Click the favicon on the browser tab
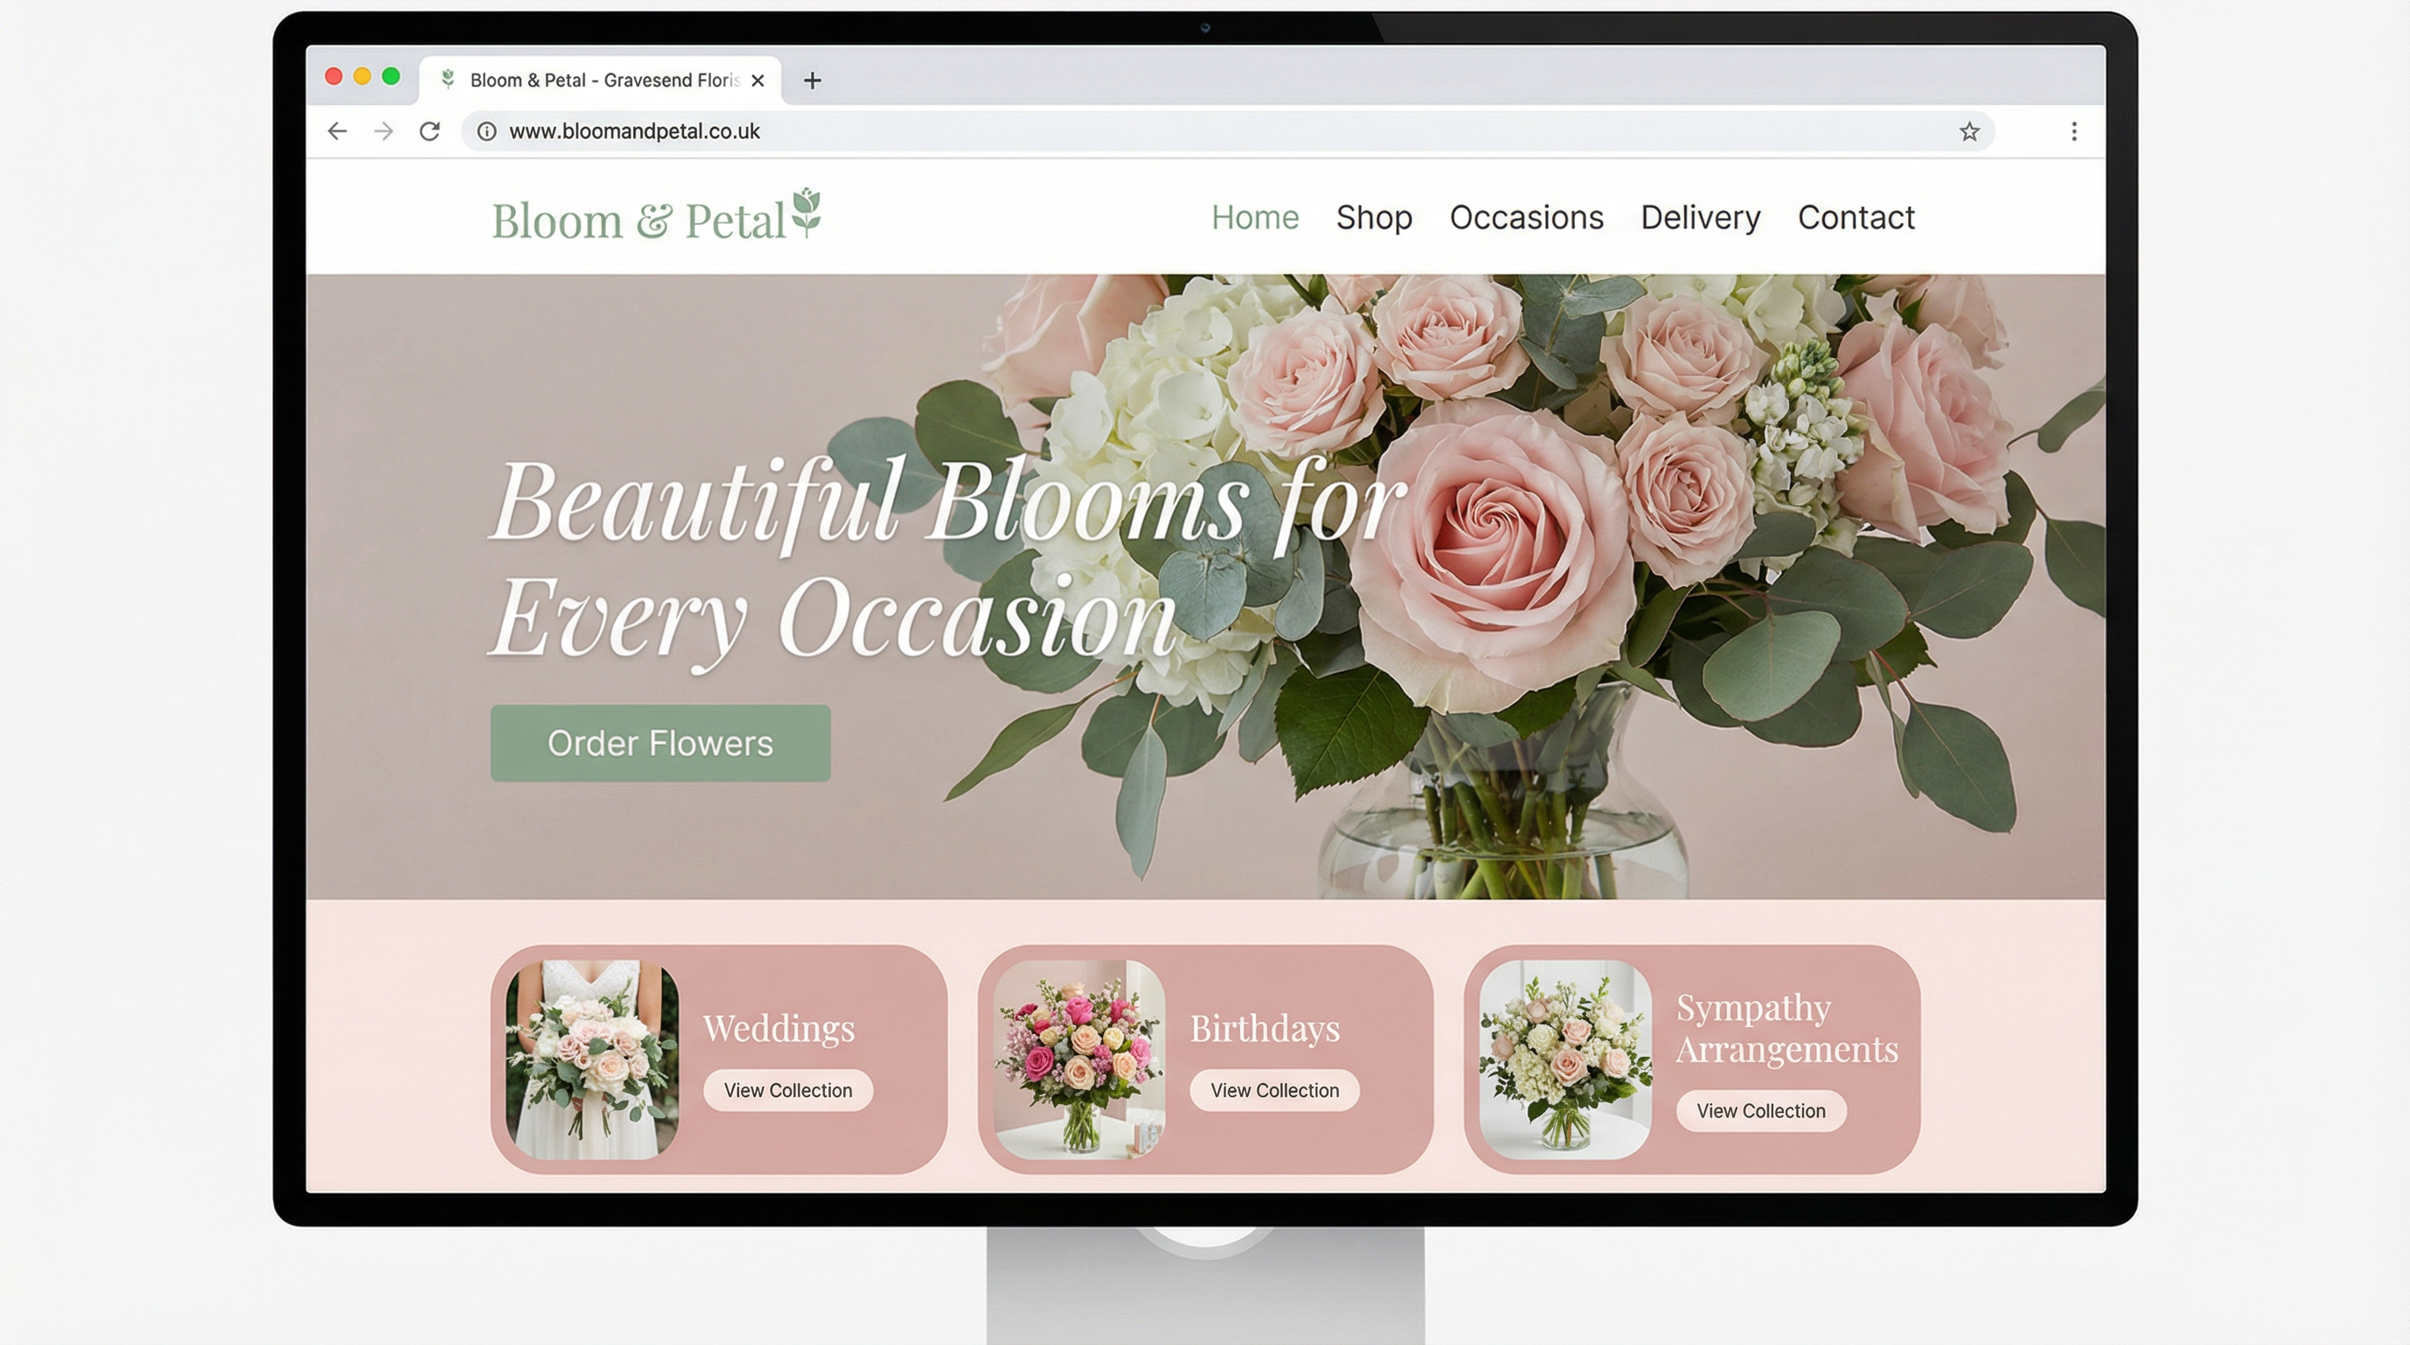The image size is (2410, 1345). click(x=449, y=80)
